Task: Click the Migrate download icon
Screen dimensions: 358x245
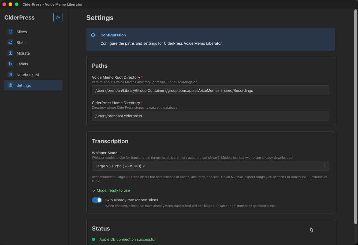Action: pyautogui.click(x=10, y=53)
